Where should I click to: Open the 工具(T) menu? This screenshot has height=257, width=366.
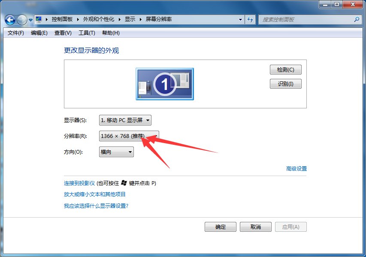tap(87, 33)
